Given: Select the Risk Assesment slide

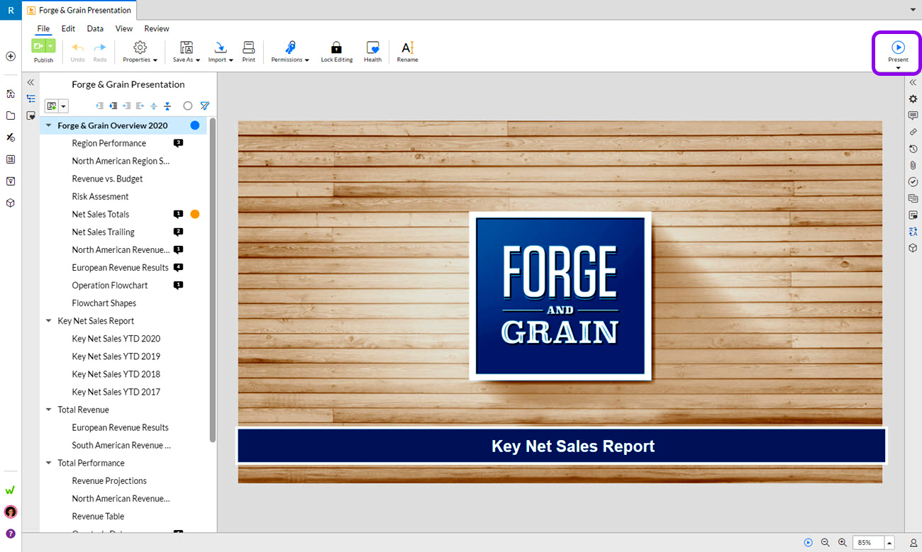Looking at the screenshot, I should 100,196.
